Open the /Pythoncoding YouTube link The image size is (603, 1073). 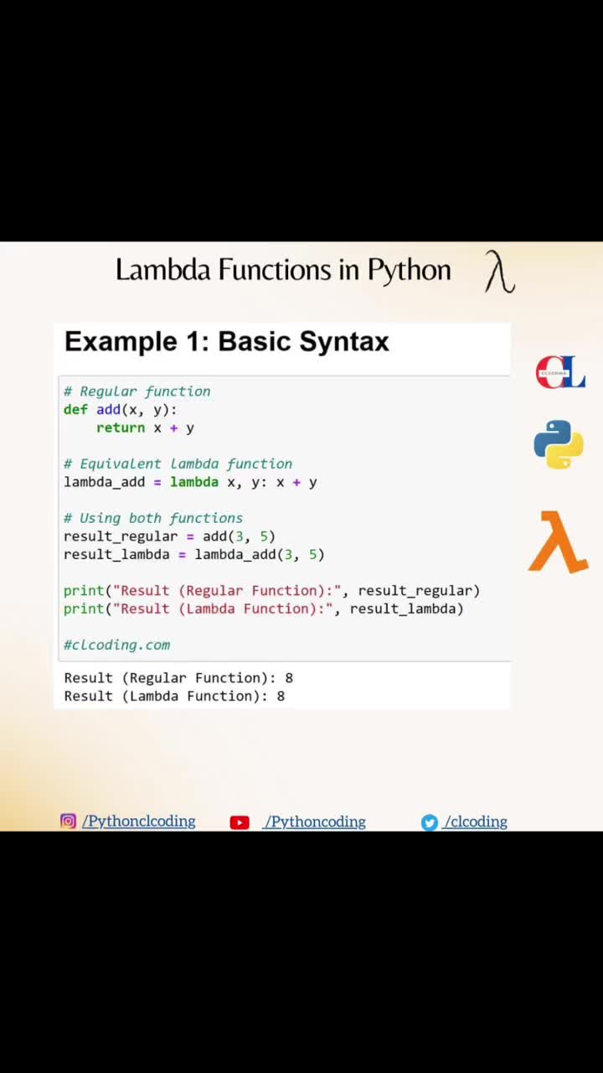pos(315,822)
